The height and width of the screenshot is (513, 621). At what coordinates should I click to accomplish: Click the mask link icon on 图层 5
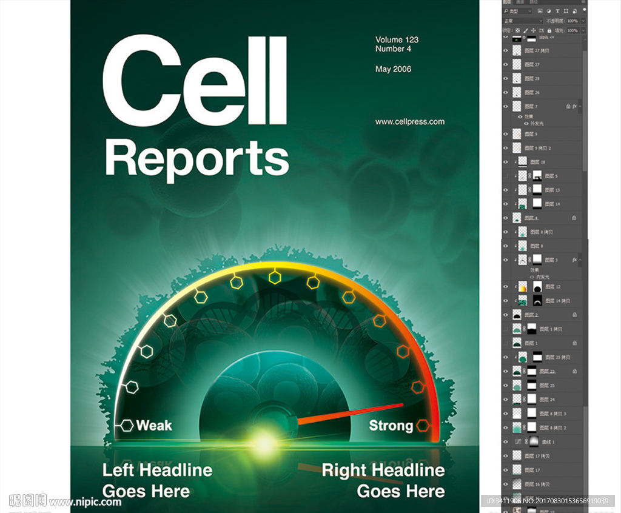(x=530, y=176)
